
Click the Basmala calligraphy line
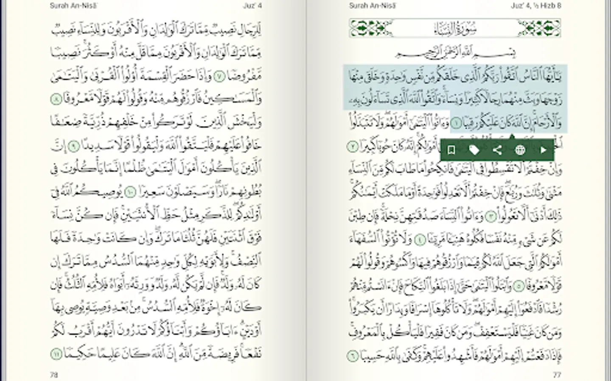[x=455, y=52]
